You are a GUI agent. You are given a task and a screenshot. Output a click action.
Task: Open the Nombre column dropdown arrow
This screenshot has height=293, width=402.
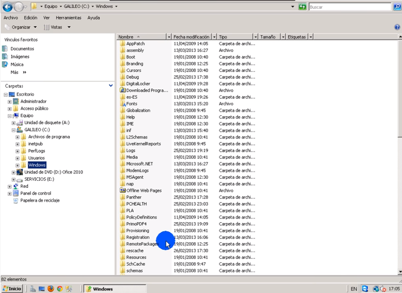pyautogui.click(x=169, y=37)
